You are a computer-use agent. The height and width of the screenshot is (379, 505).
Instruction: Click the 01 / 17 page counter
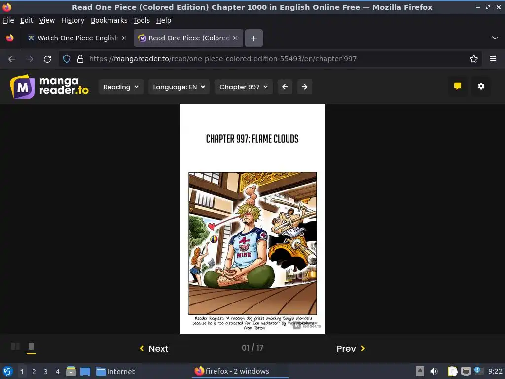[x=252, y=348]
